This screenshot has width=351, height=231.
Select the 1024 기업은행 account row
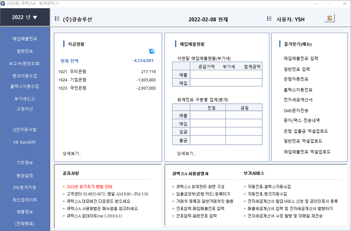pos(107,80)
